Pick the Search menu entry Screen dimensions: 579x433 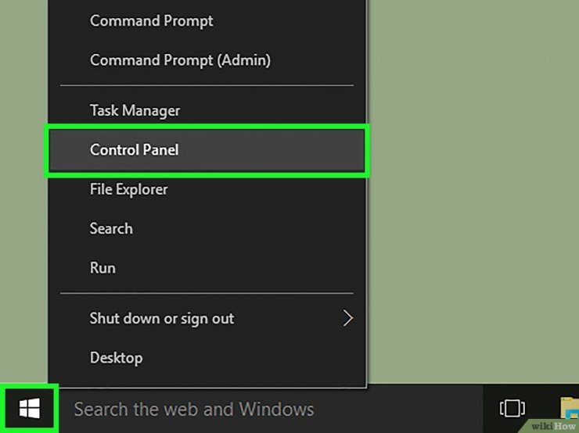click(x=111, y=228)
